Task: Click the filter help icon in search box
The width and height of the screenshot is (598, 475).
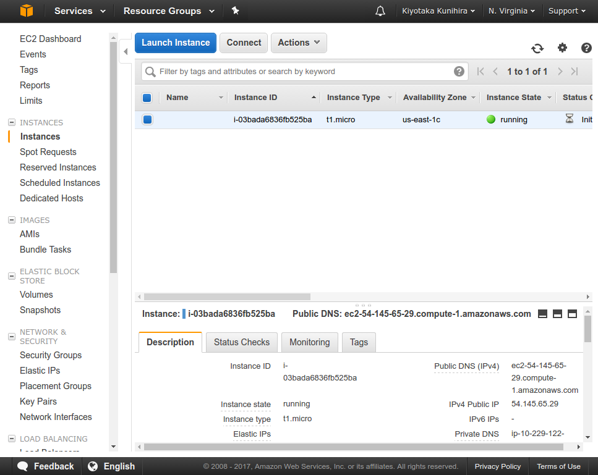Action: click(x=459, y=71)
